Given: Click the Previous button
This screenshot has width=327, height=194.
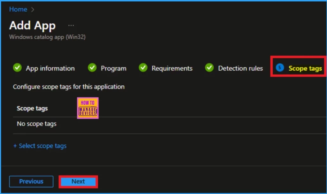Looking at the screenshot, I should click(31, 182).
